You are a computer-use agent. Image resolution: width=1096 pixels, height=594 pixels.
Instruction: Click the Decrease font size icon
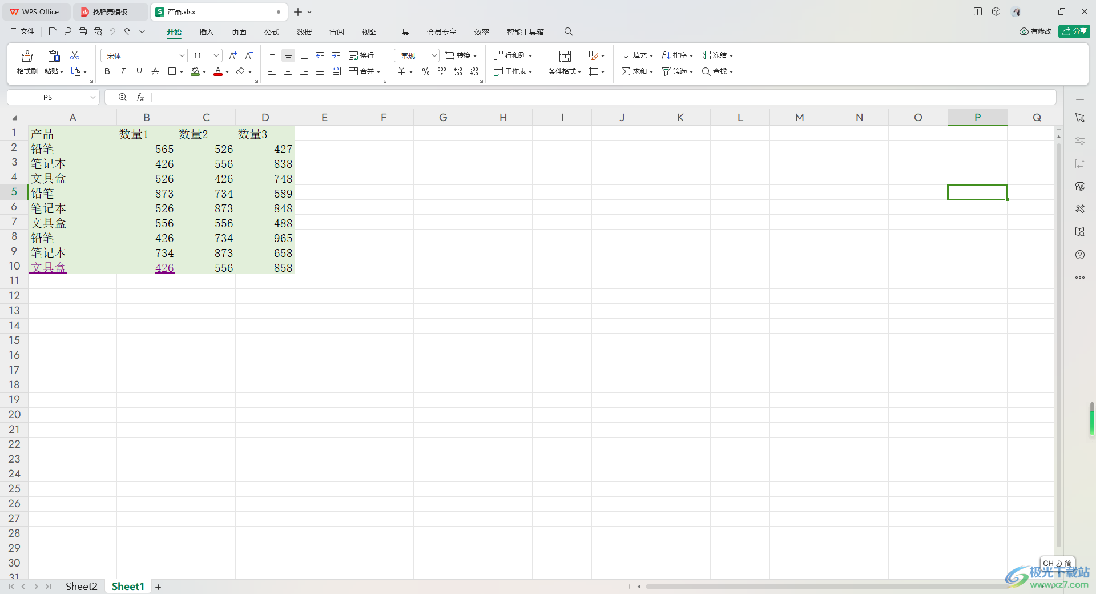click(x=249, y=55)
